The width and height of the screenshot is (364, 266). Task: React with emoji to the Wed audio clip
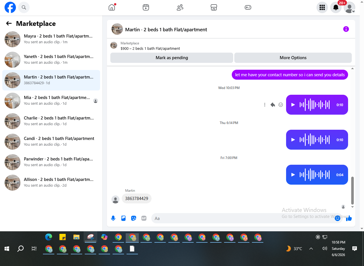281,105
